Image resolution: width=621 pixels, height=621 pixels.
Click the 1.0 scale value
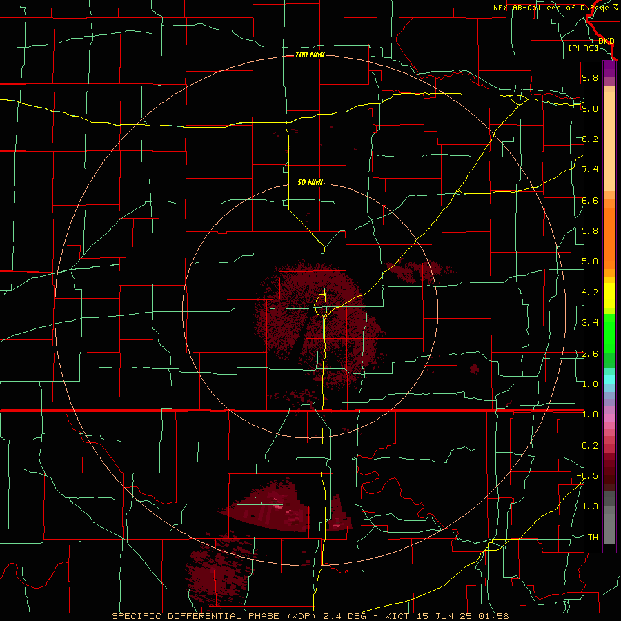point(590,415)
